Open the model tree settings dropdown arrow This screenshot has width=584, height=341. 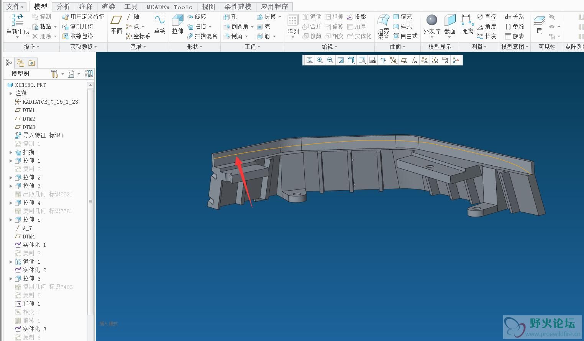coord(62,73)
